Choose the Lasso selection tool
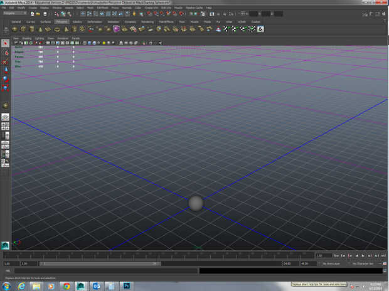Screen dimensions: 389x291 (5, 53)
